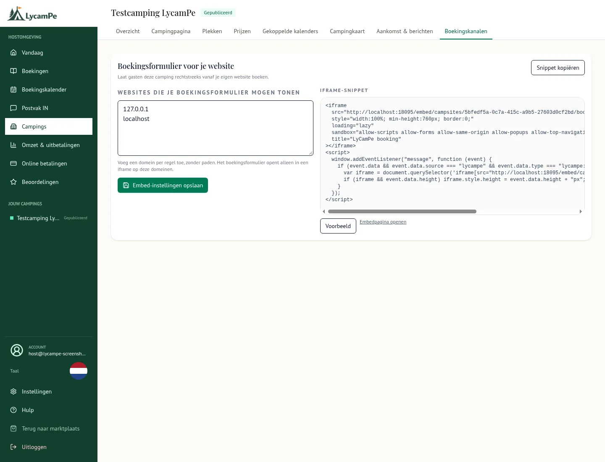Click Snippet kopiëren button
Screen dimensions: 605x462
[558, 68]
